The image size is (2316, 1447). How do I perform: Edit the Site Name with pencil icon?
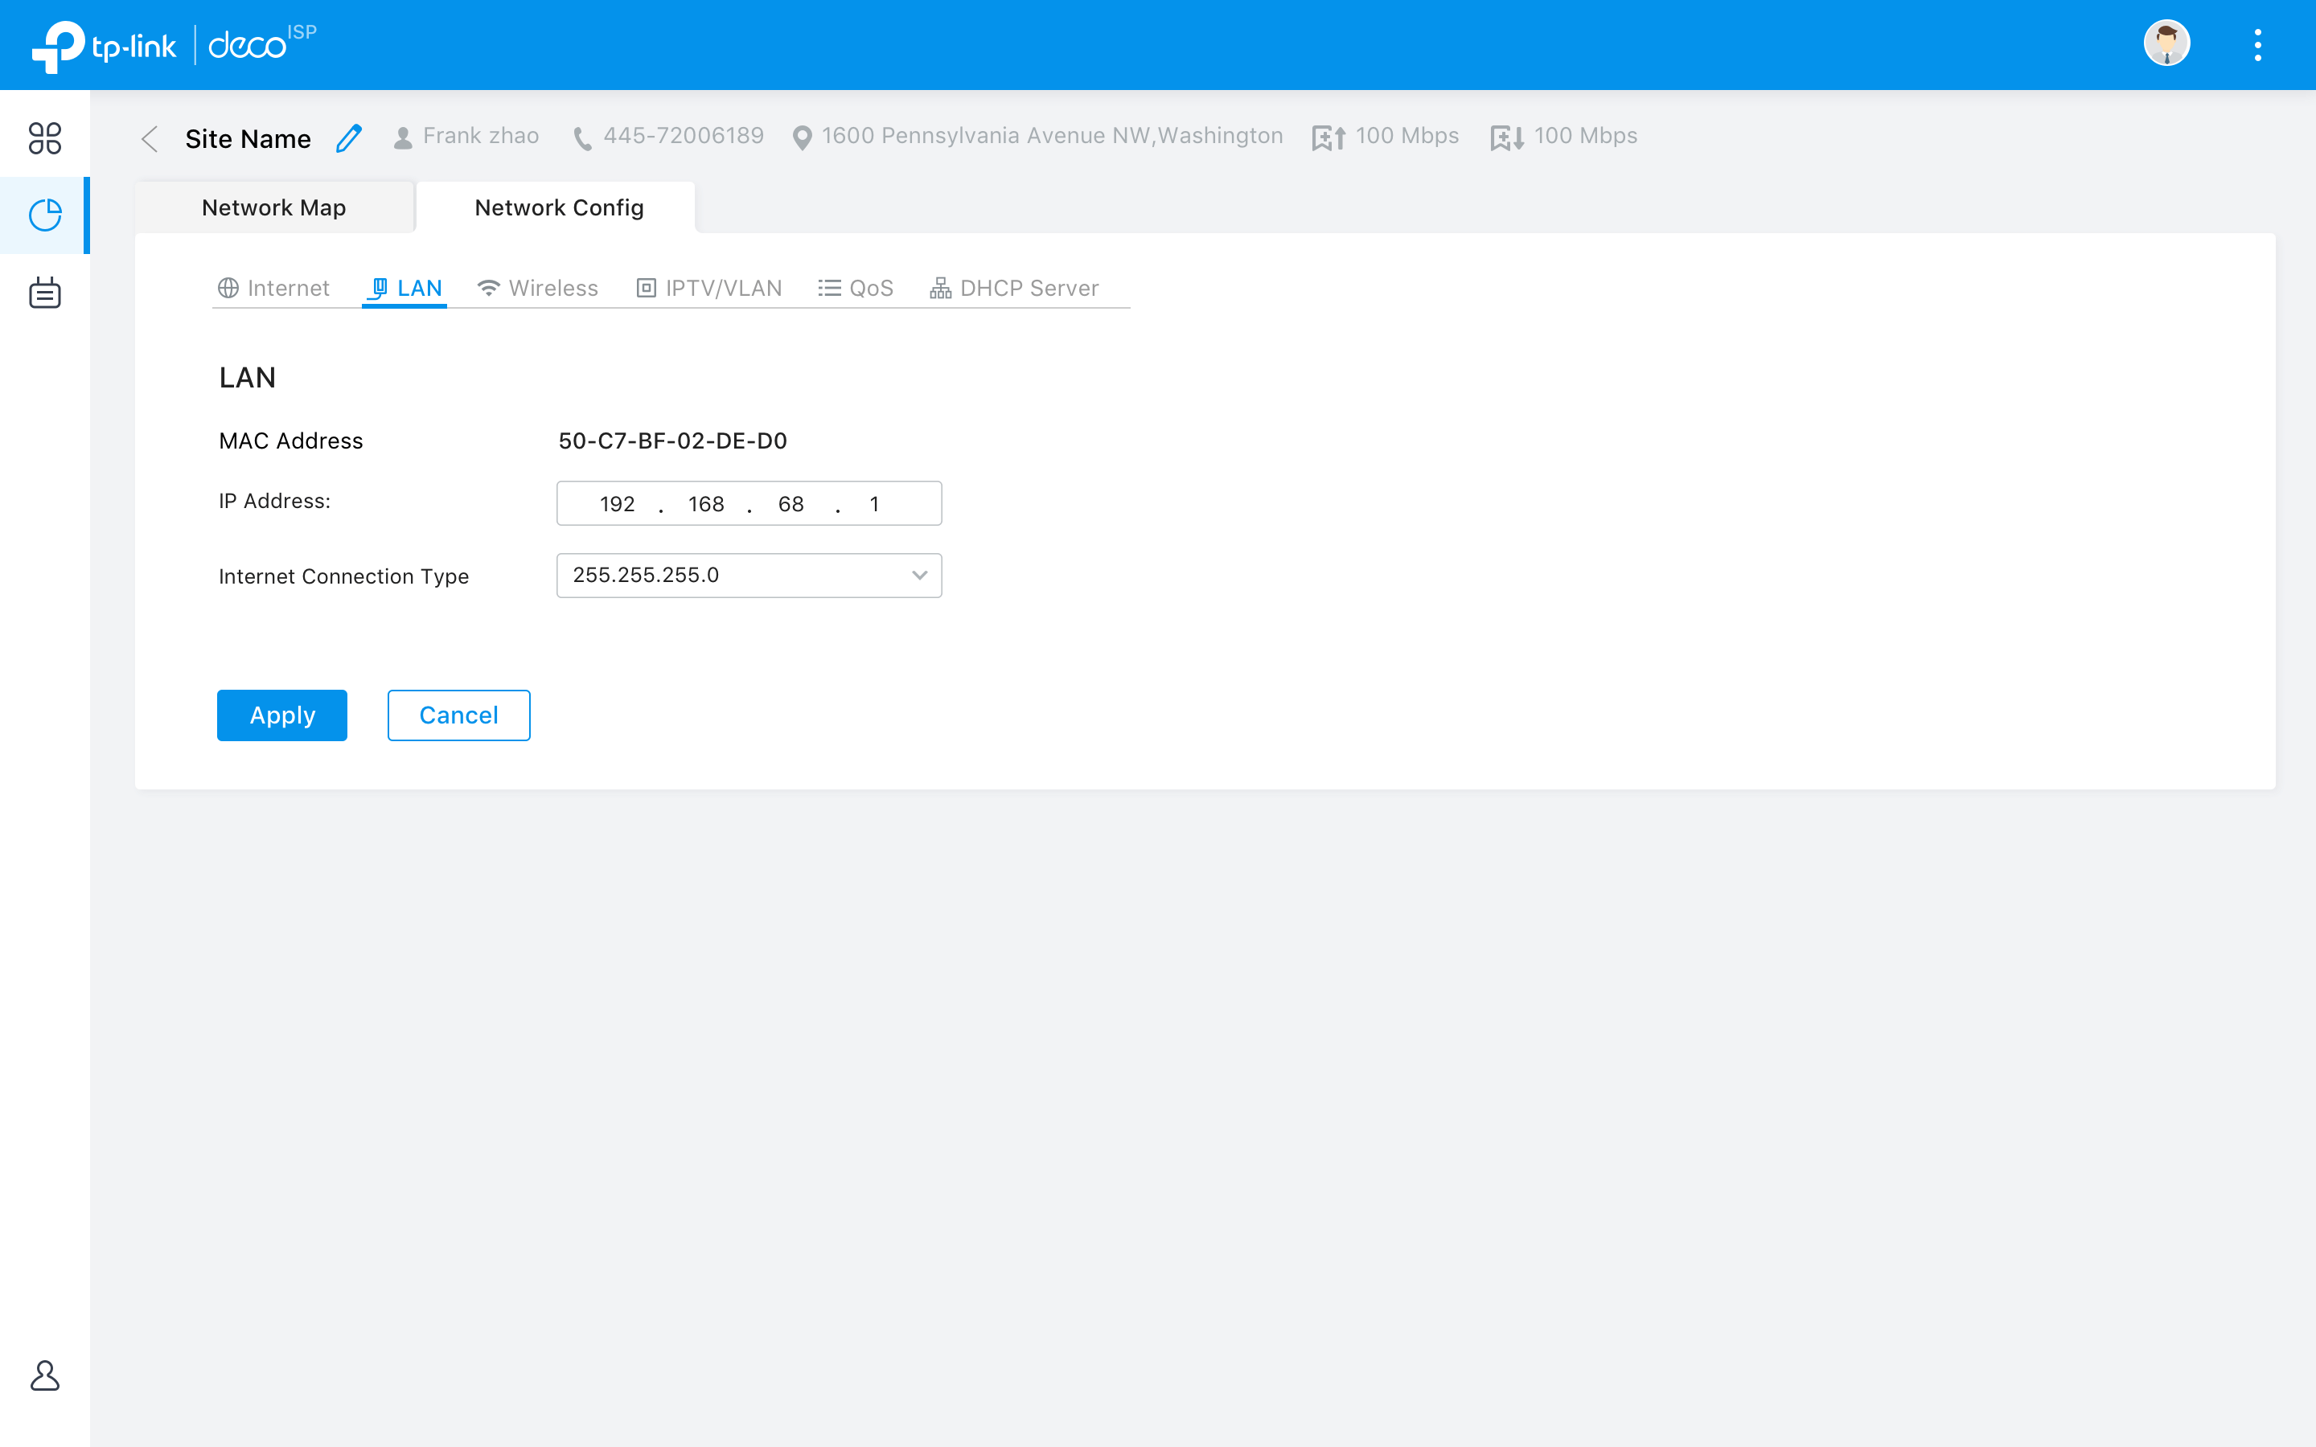[x=349, y=137]
